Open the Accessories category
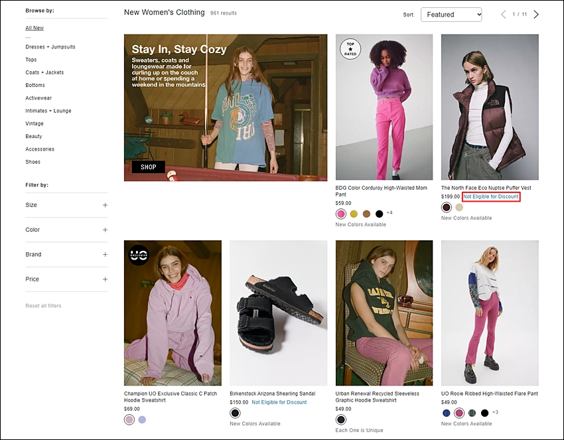This screenshot has height=440, width=564. [x=40, y=149]
